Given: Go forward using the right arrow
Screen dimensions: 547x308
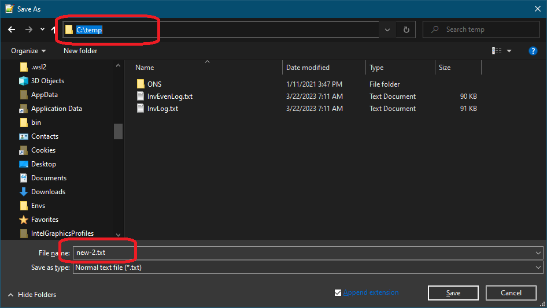Looking at the screenshot, I should coord(28,29).
